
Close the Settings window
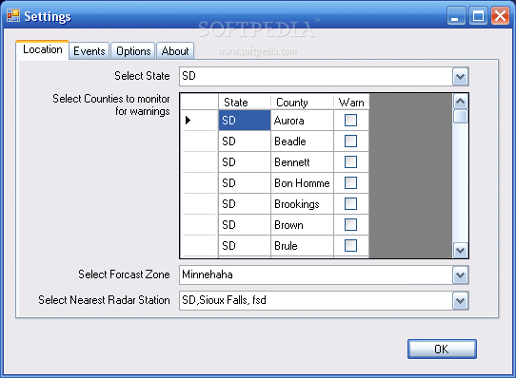coord(500,15)
